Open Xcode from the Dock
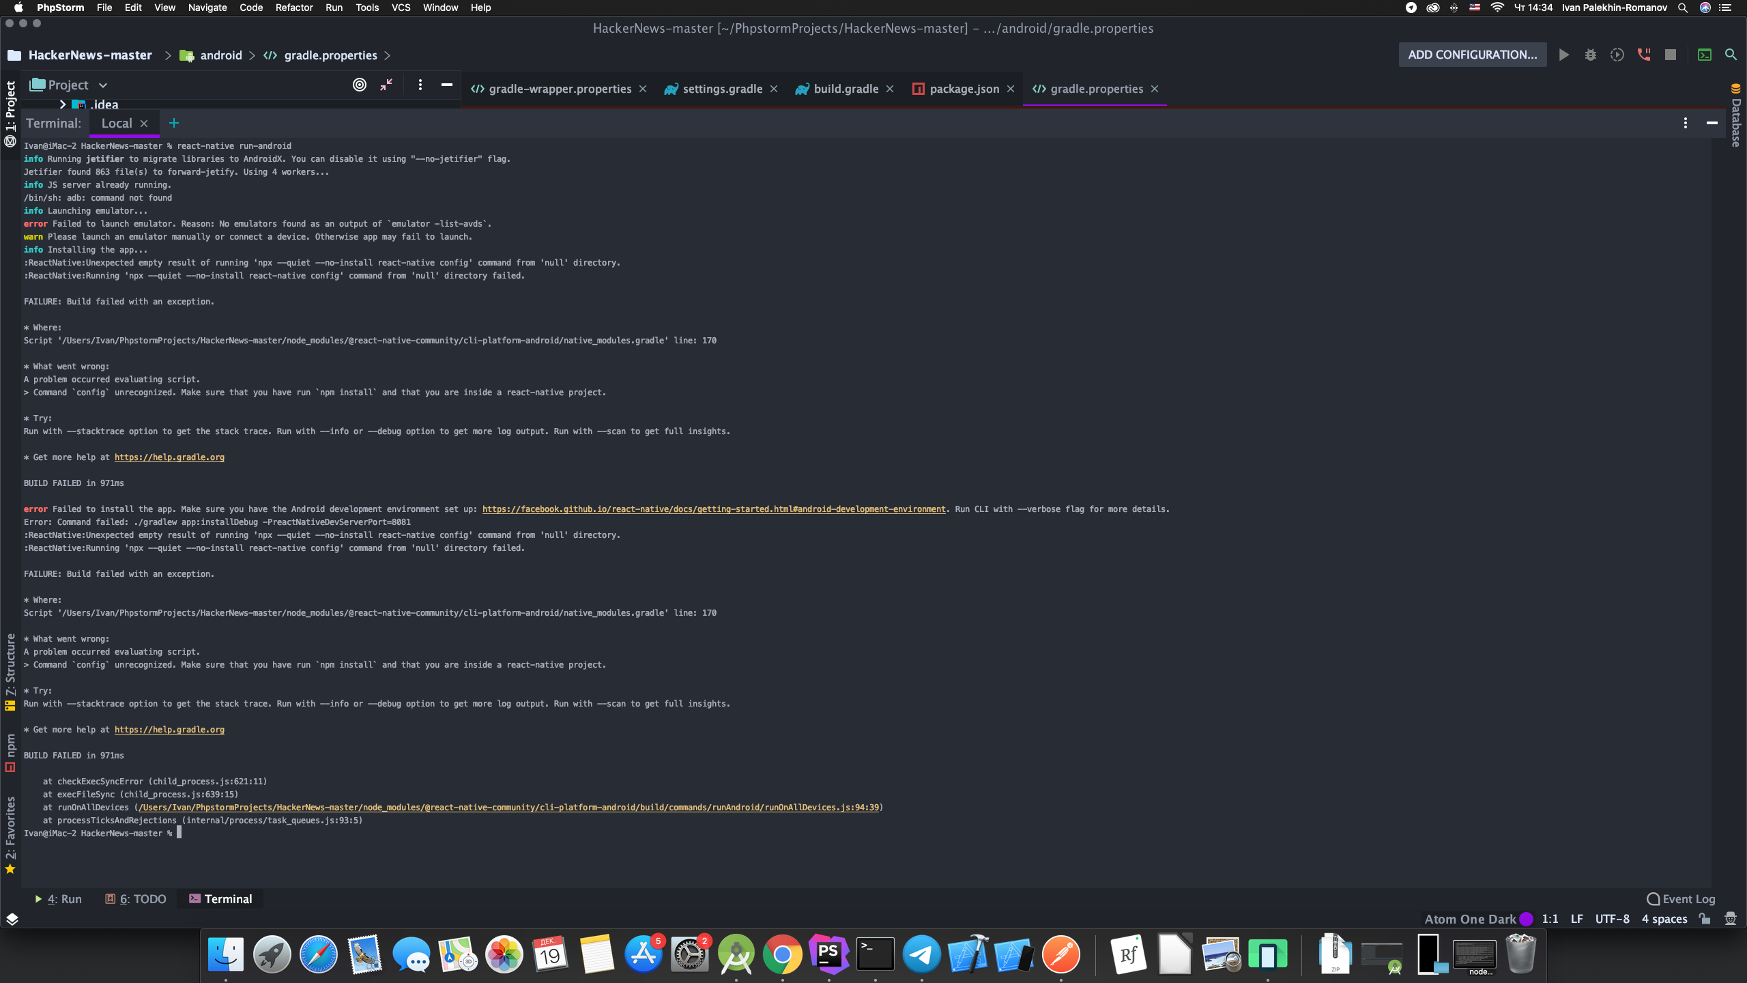 [968, 954]
